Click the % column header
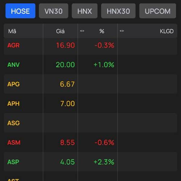Screen dimensions: 181x181 [x=102, y=31]
